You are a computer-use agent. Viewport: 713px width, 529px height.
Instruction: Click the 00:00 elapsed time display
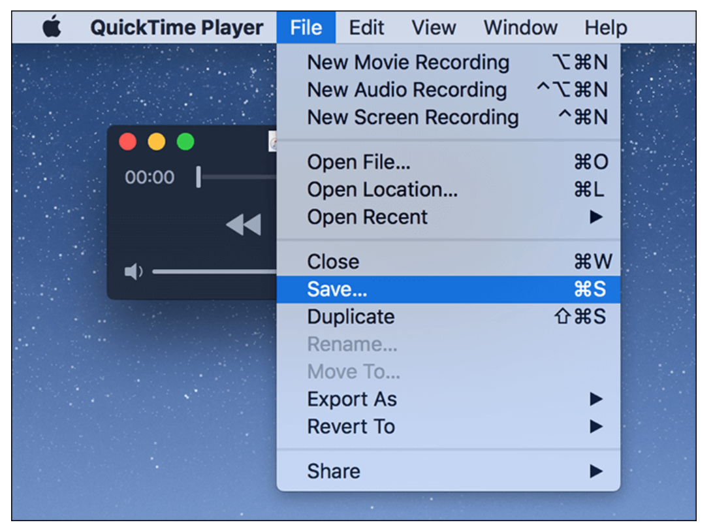coord(150,177)
